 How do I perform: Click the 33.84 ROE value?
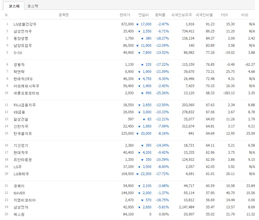[250, 186]
